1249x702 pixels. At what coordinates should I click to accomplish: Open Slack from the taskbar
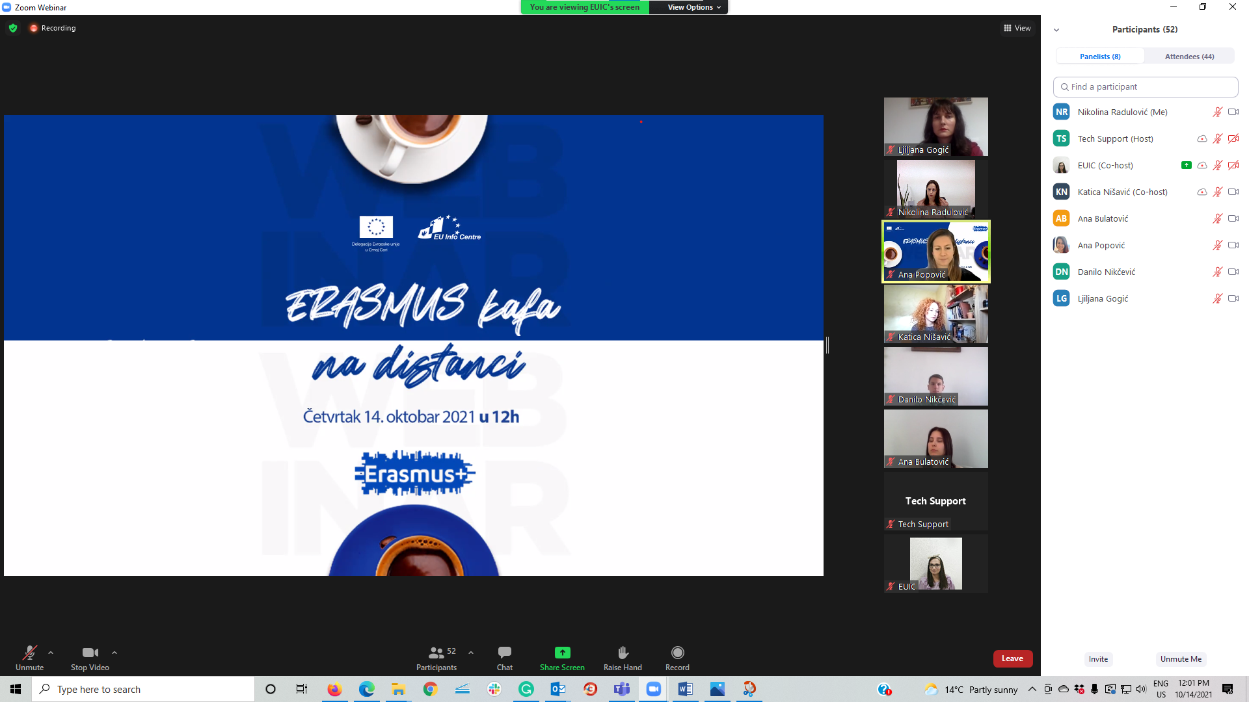pos(494,689)
